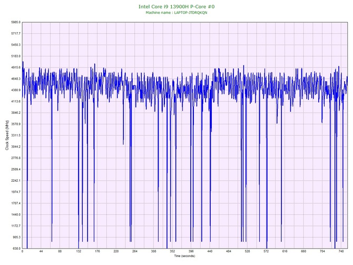
Task: Click the y-axis value 638.0
Action: [x=16, y=249]
